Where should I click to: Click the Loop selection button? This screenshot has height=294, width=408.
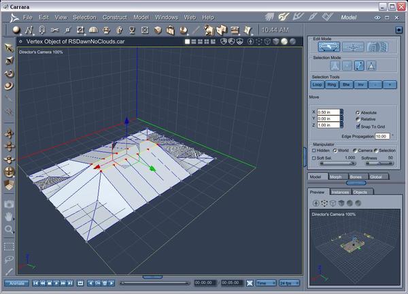coord(317,84)
